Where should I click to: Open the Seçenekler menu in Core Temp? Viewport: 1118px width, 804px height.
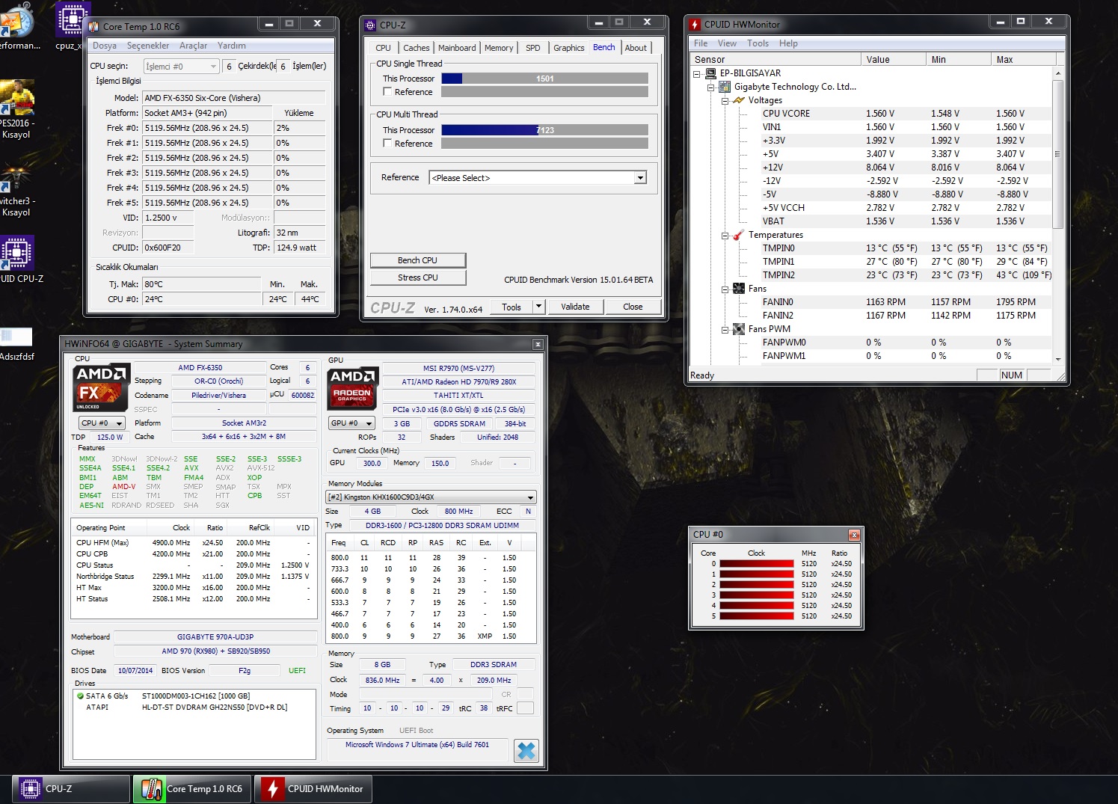coord(148,46)
